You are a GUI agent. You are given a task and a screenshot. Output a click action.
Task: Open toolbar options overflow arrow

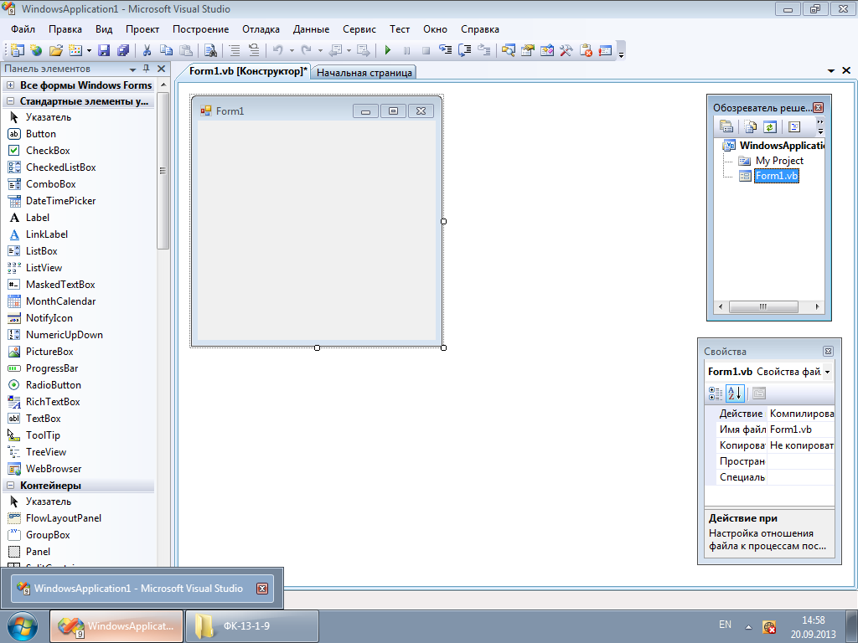coord(621,54)
